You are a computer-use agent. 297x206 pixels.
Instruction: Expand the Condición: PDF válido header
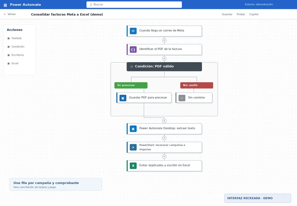point(164,67)
